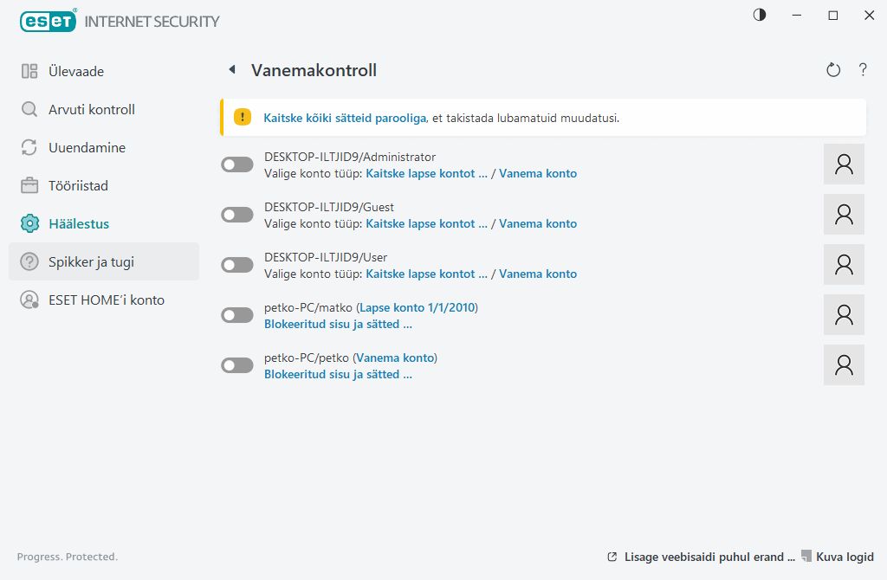The image size is (887, 580).
Task: Toggle parental control for petko-PC/matko
Action: pyautogui.click(x=237, y=315)
